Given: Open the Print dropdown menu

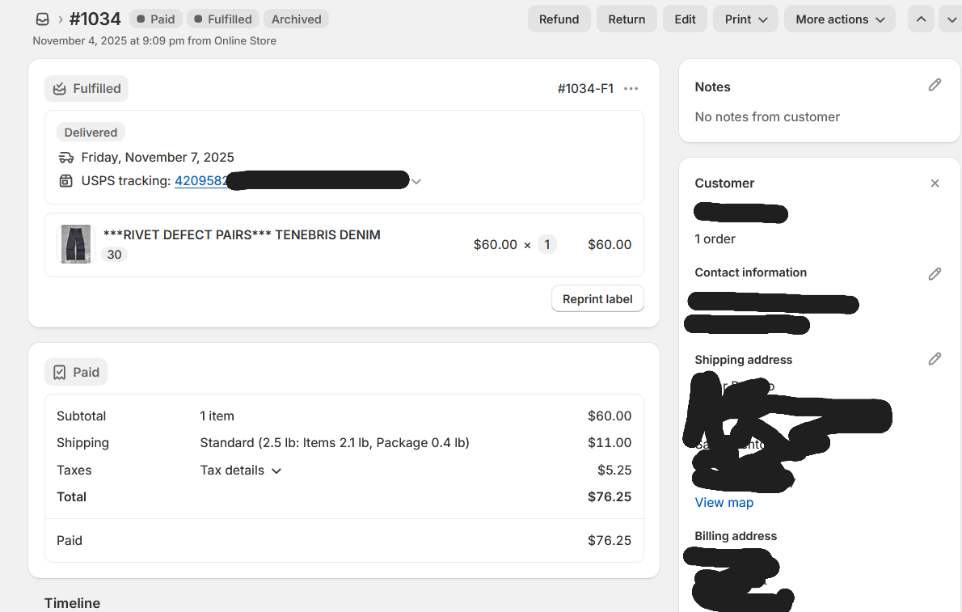Looking at the screenshot, I should click(x=745, y=19).
